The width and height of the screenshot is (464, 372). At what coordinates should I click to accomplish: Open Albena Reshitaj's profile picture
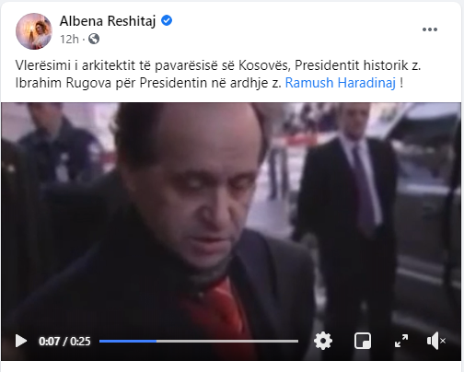point(34,31)
